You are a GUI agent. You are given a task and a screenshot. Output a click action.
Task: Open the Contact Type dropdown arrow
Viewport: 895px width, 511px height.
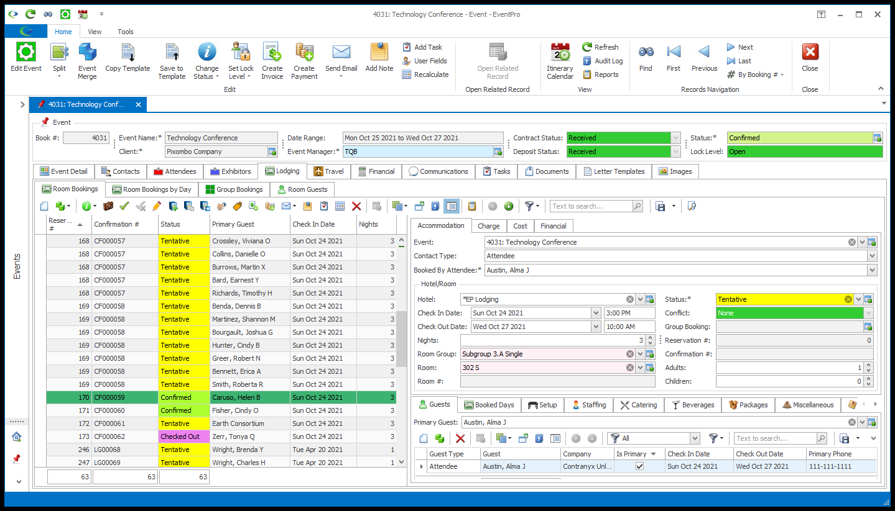click(872, 256)
